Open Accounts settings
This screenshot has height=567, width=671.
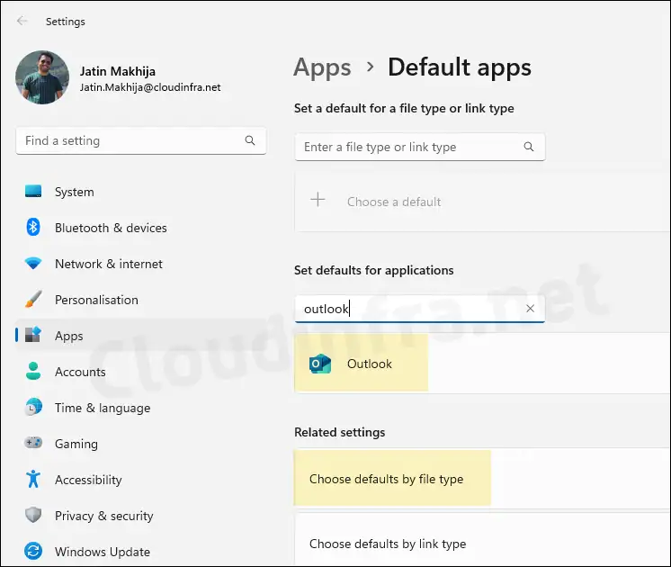[x=141, y=372]
